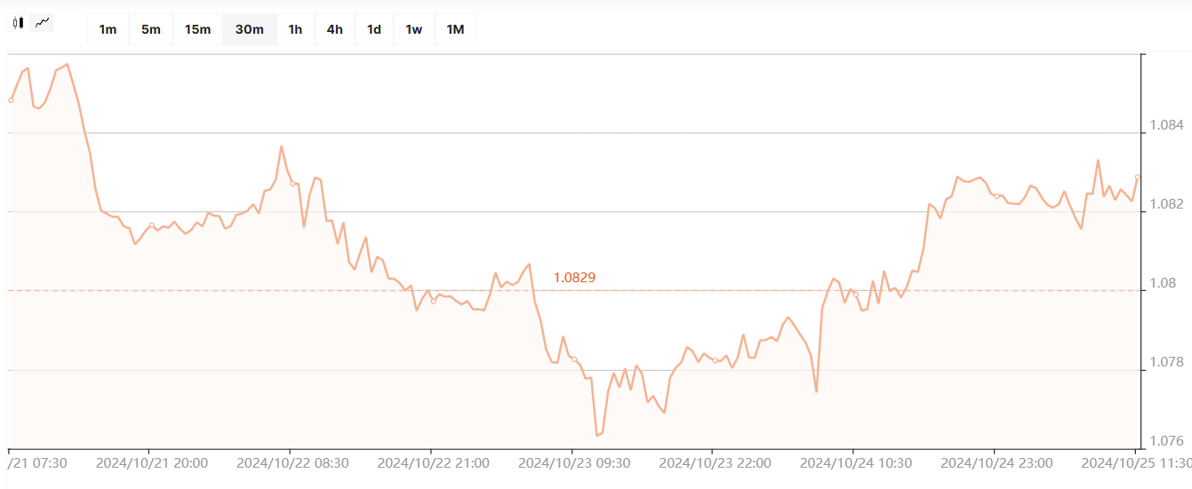Image resolution: width=1192 pixels, height=489 pixels.
Task: Click the 1.084 price axis label
Action: (1165, 125)
